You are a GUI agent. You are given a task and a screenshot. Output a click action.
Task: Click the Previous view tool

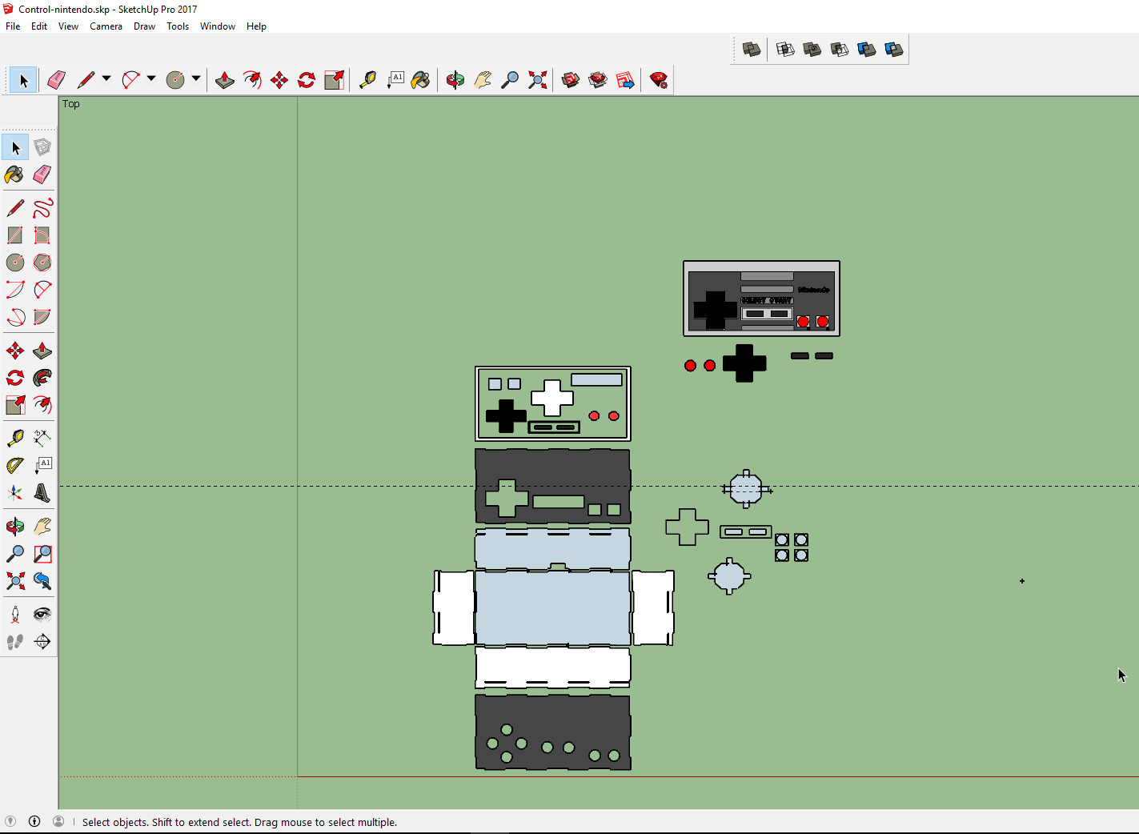click(x=42, y=581)
